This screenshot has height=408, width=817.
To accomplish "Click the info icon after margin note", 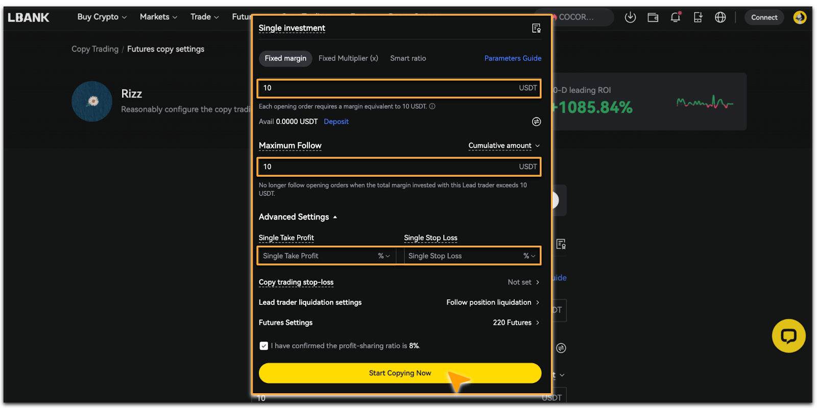I will pyautogui.click(x=432, y=106).
